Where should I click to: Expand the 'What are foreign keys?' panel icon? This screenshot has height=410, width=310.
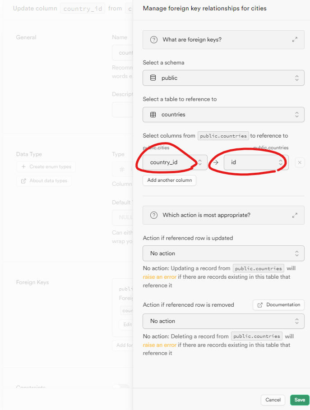pyautogui.click(x=295, y=40)
